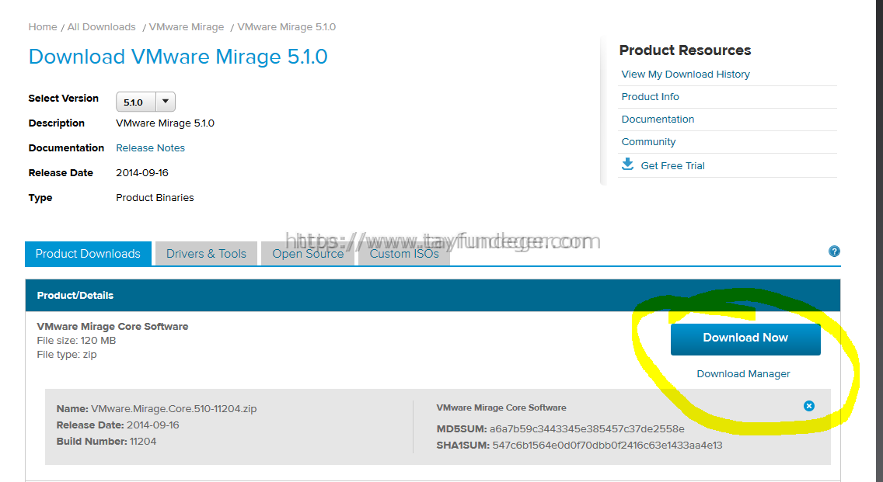Image resolution: width=883 pixels, height=482 pixels.
Task: Click the Get Free Trial link
Action: (x=673, y=166)
